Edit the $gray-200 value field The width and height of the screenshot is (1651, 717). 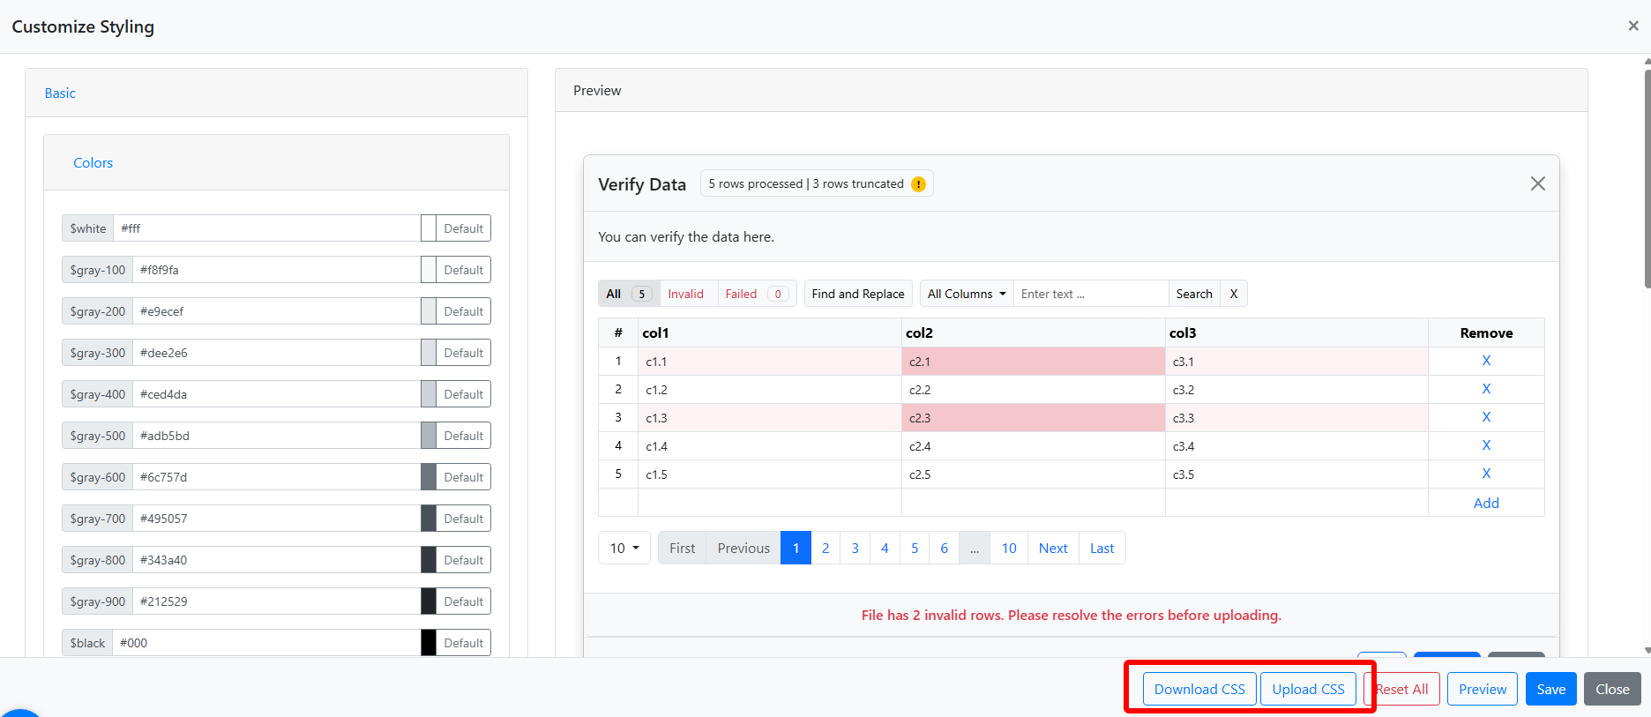pyautogui.click(x=277, y=311)
